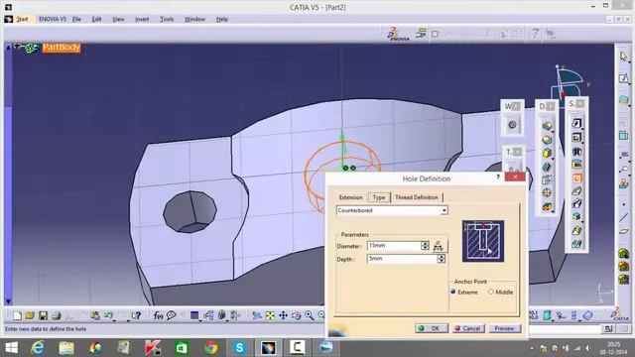
Task: Click the gear icon in W toolbar
Action: coord(512,125)
